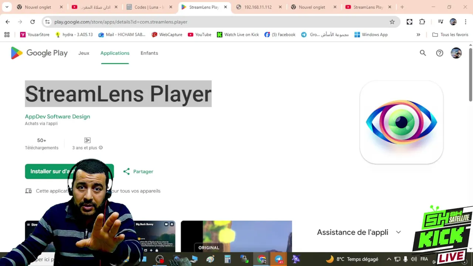
Task: Open the Chrome profile avatar
Action: coord(453,22)
